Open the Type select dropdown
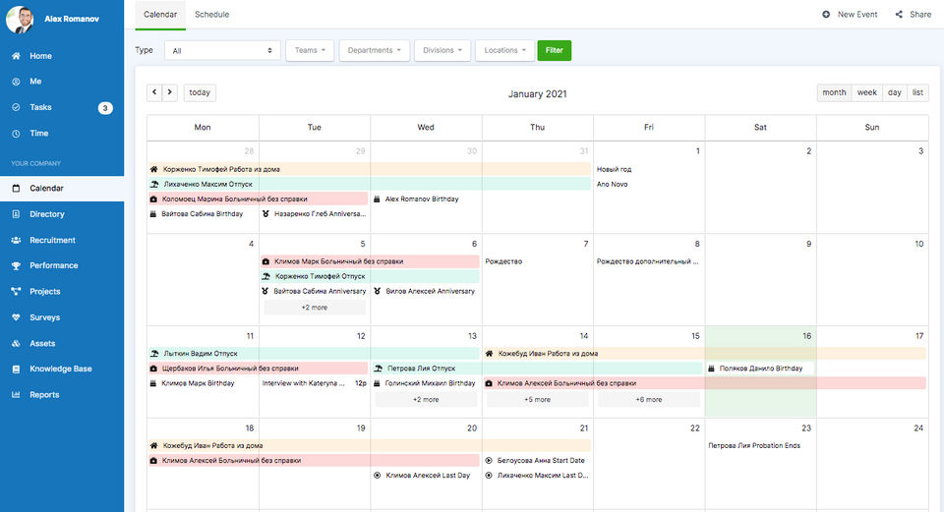Screen dimensions: 944x512 tap(222, 50)
